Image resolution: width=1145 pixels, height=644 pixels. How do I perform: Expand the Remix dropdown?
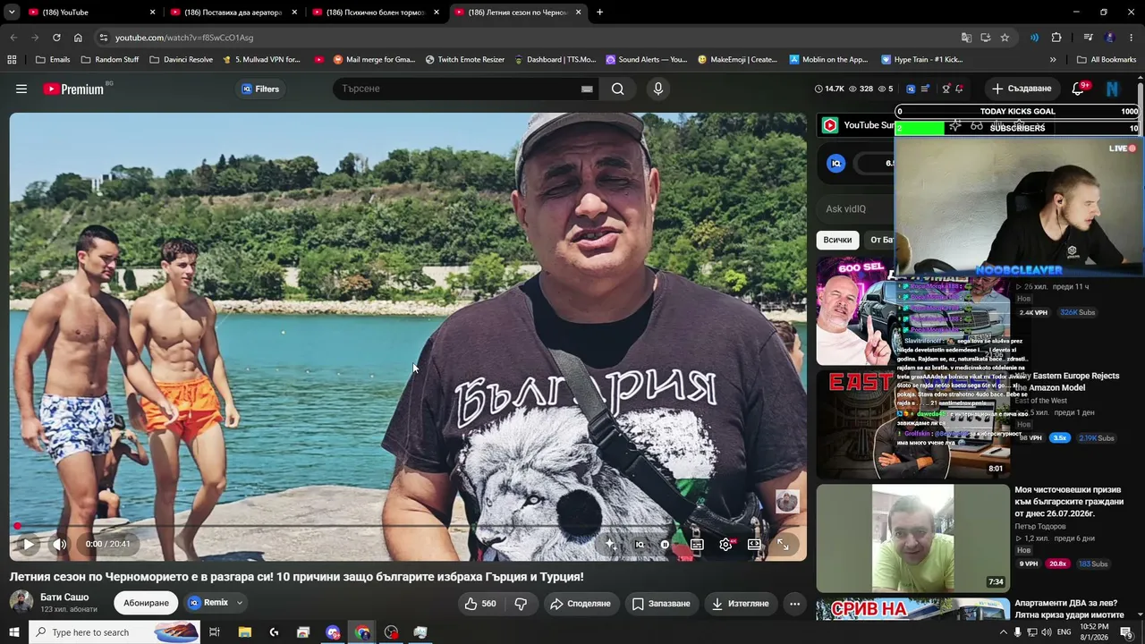(240, 603)
